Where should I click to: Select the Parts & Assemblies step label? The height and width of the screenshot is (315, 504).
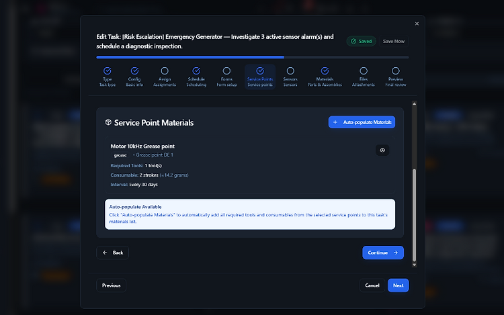click(325, 85)
